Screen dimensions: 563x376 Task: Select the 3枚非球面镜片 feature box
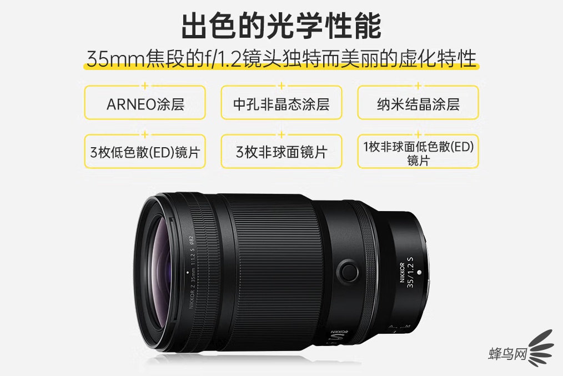281,151
